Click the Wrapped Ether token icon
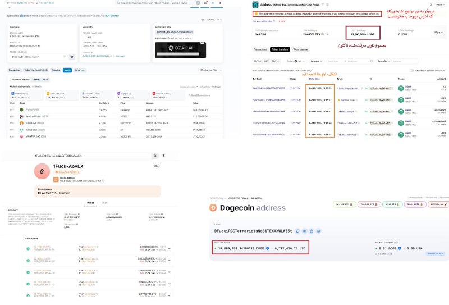The height and width of the screenshot is (305, 449). click(21, 116)
